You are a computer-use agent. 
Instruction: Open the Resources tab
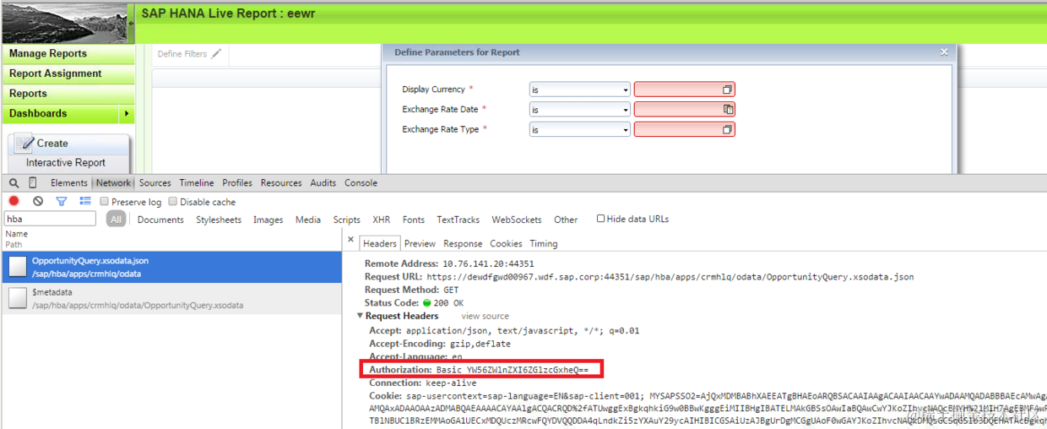pyautogui.click(x=281, y=183)
